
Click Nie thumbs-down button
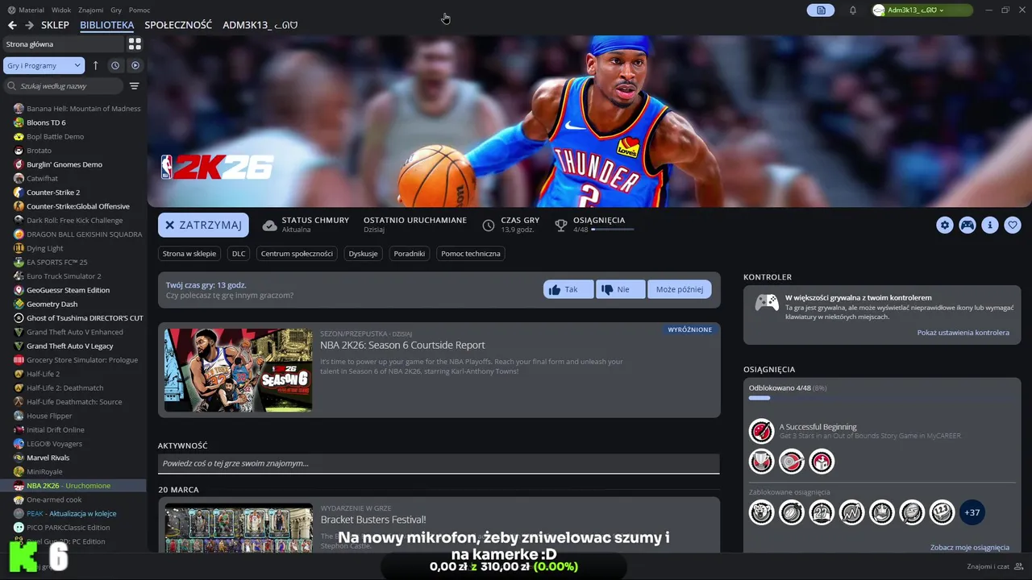tap(620, 289)
